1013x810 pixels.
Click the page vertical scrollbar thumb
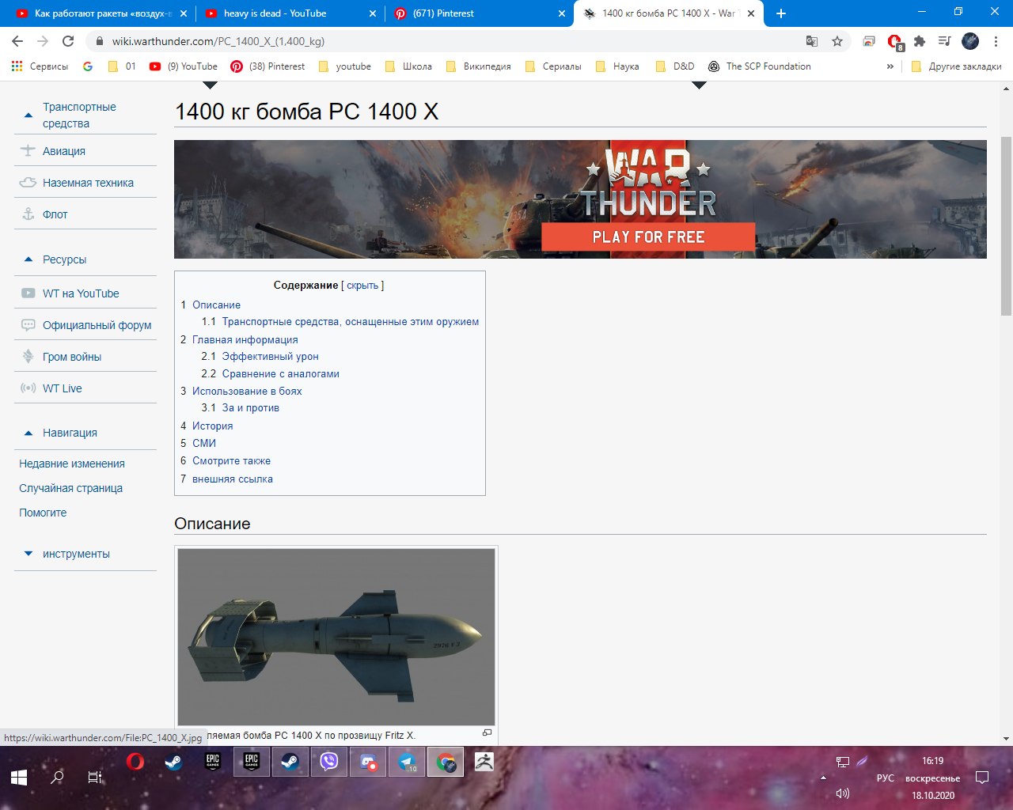[x=1006, y=225]
